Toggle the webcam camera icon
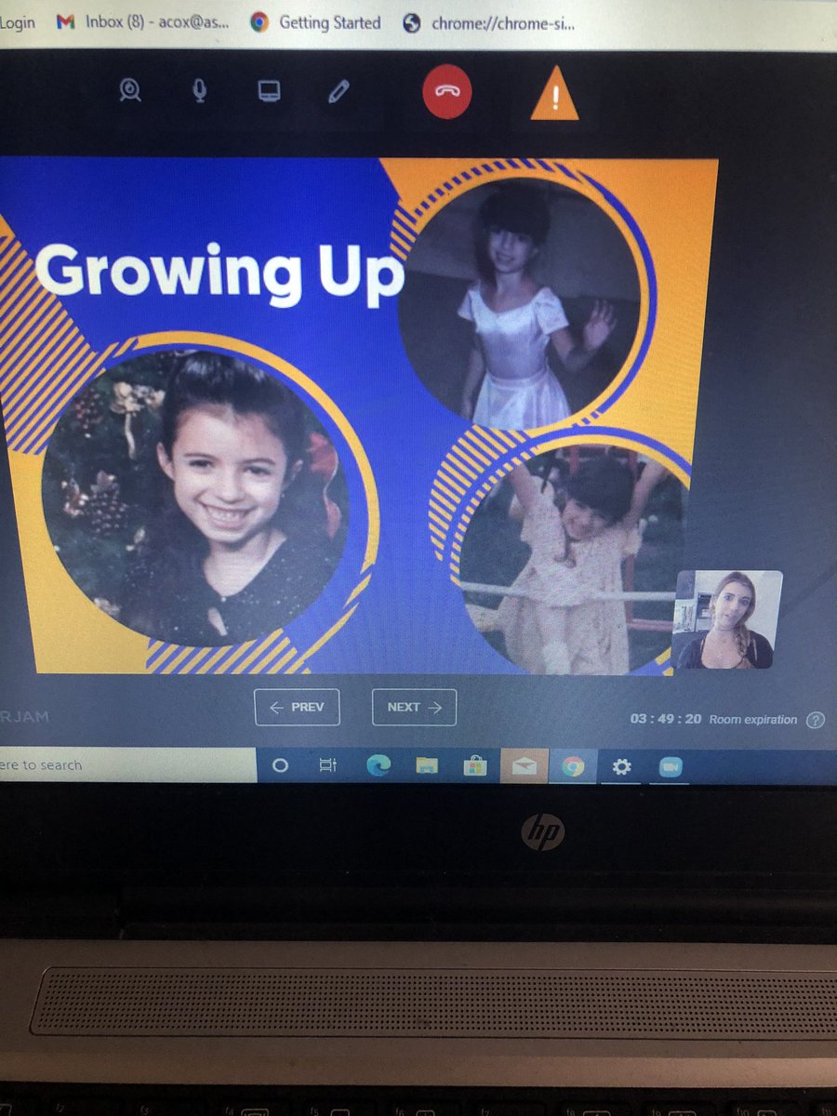The height and width of the screenshot is (1116, 837). (x=130, y=92)
